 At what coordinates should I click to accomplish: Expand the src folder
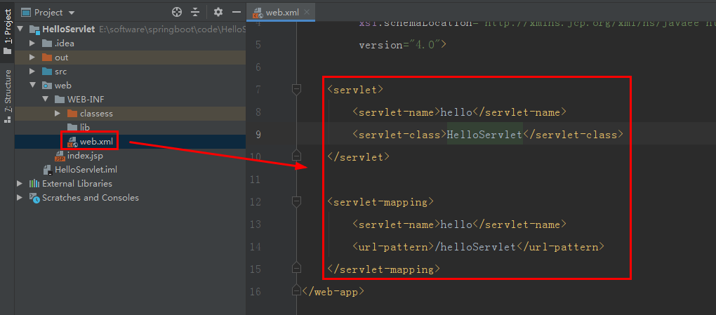[x=32, y=72]
